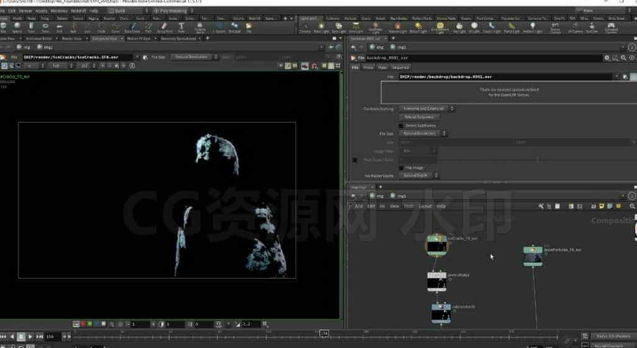637x348 pixels.
Task: Add a Volume Light from shelf
Action: click(397, 28)
